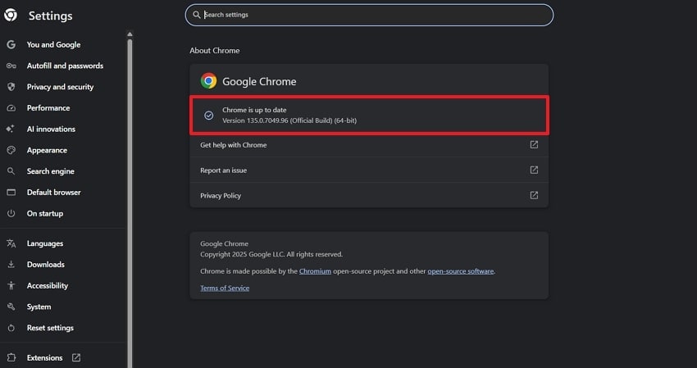Click the accessibility figure icon
Viewport: 697px width, 368px height.
[x=11, y=286]
